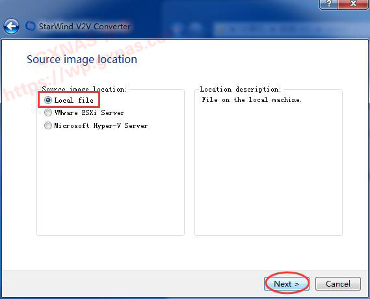Click the 'VMware ESXi Server' label text
Screen dimensions: 370x299
(x=89, y=112)
